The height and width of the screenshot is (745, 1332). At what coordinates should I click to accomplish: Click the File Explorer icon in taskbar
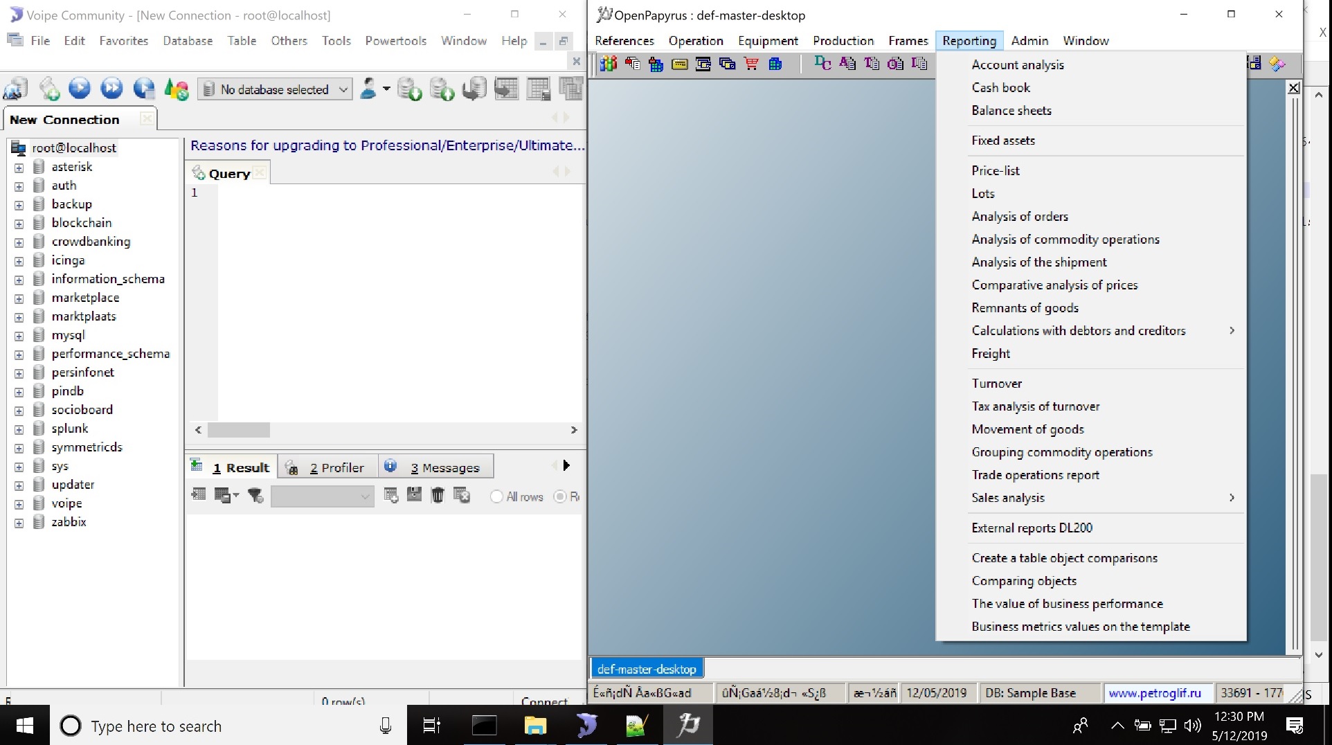pos(535,726)
